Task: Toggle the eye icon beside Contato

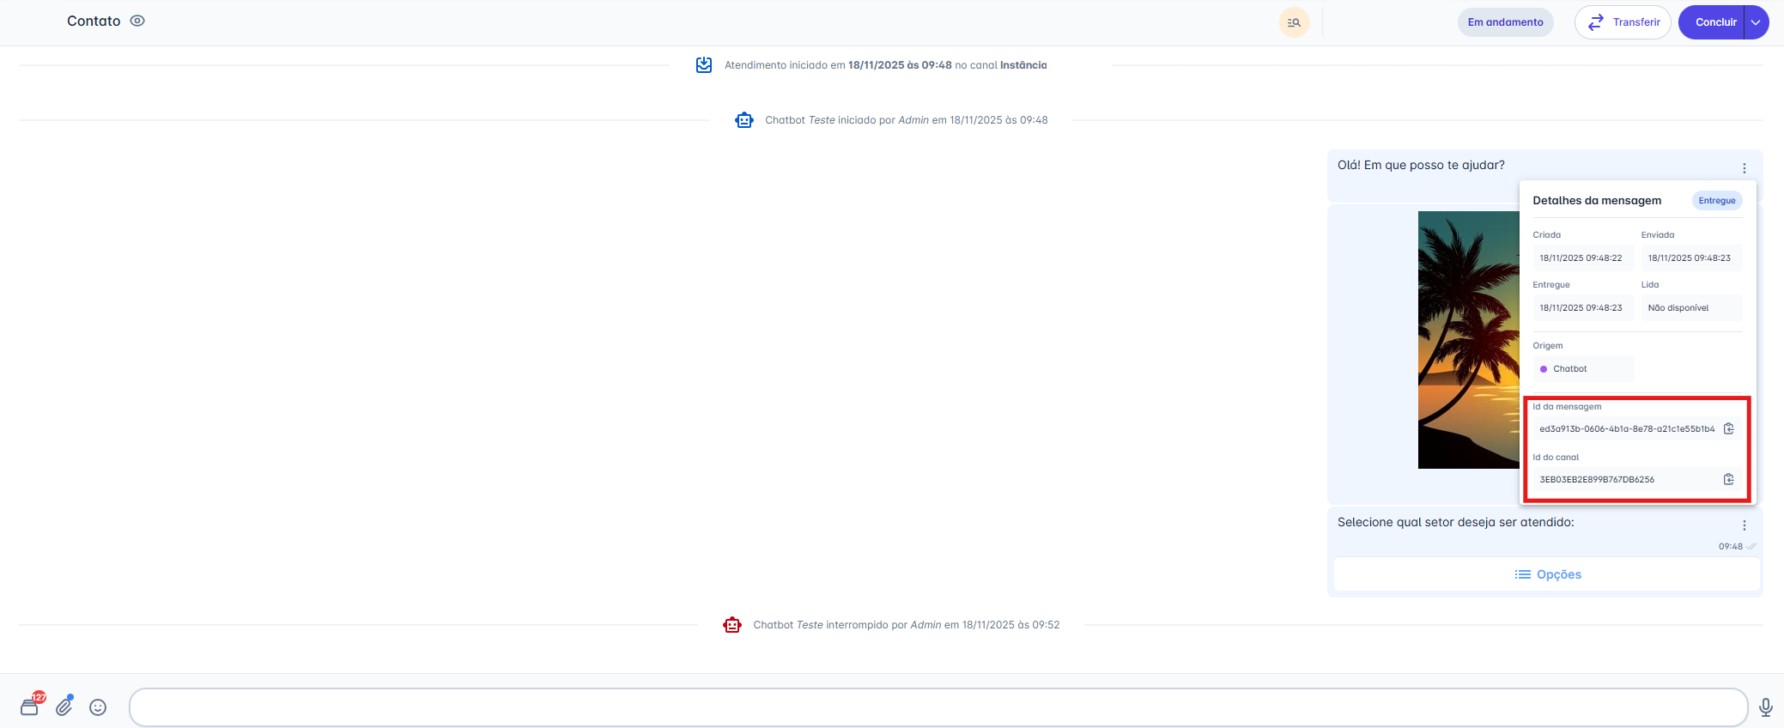Action: click(x=137, y=21)
